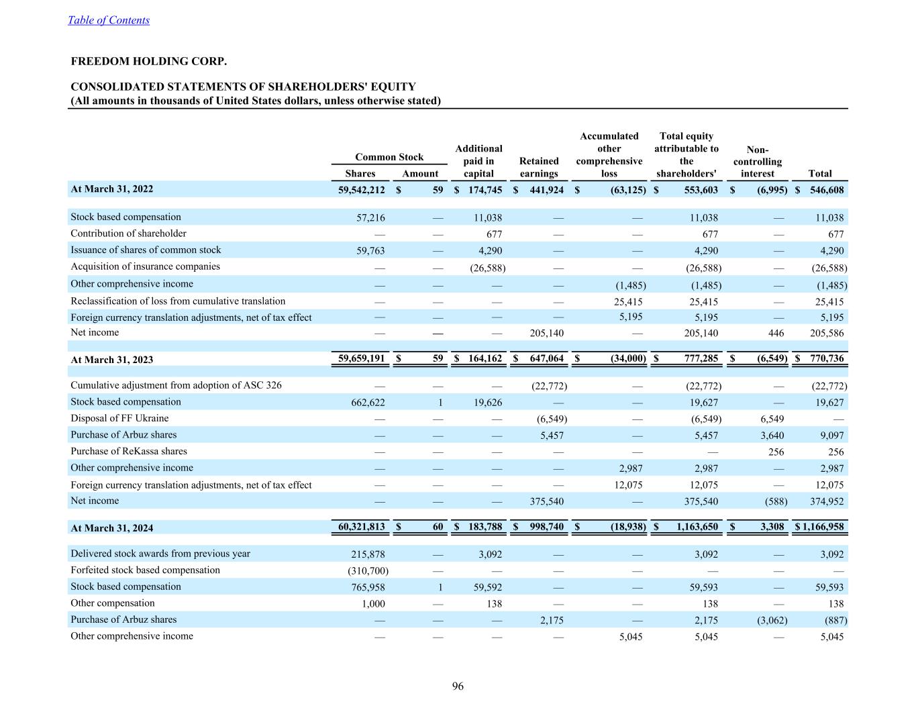Click the Acquisition of insurance companies row label
916x708 pixels.
145,266
